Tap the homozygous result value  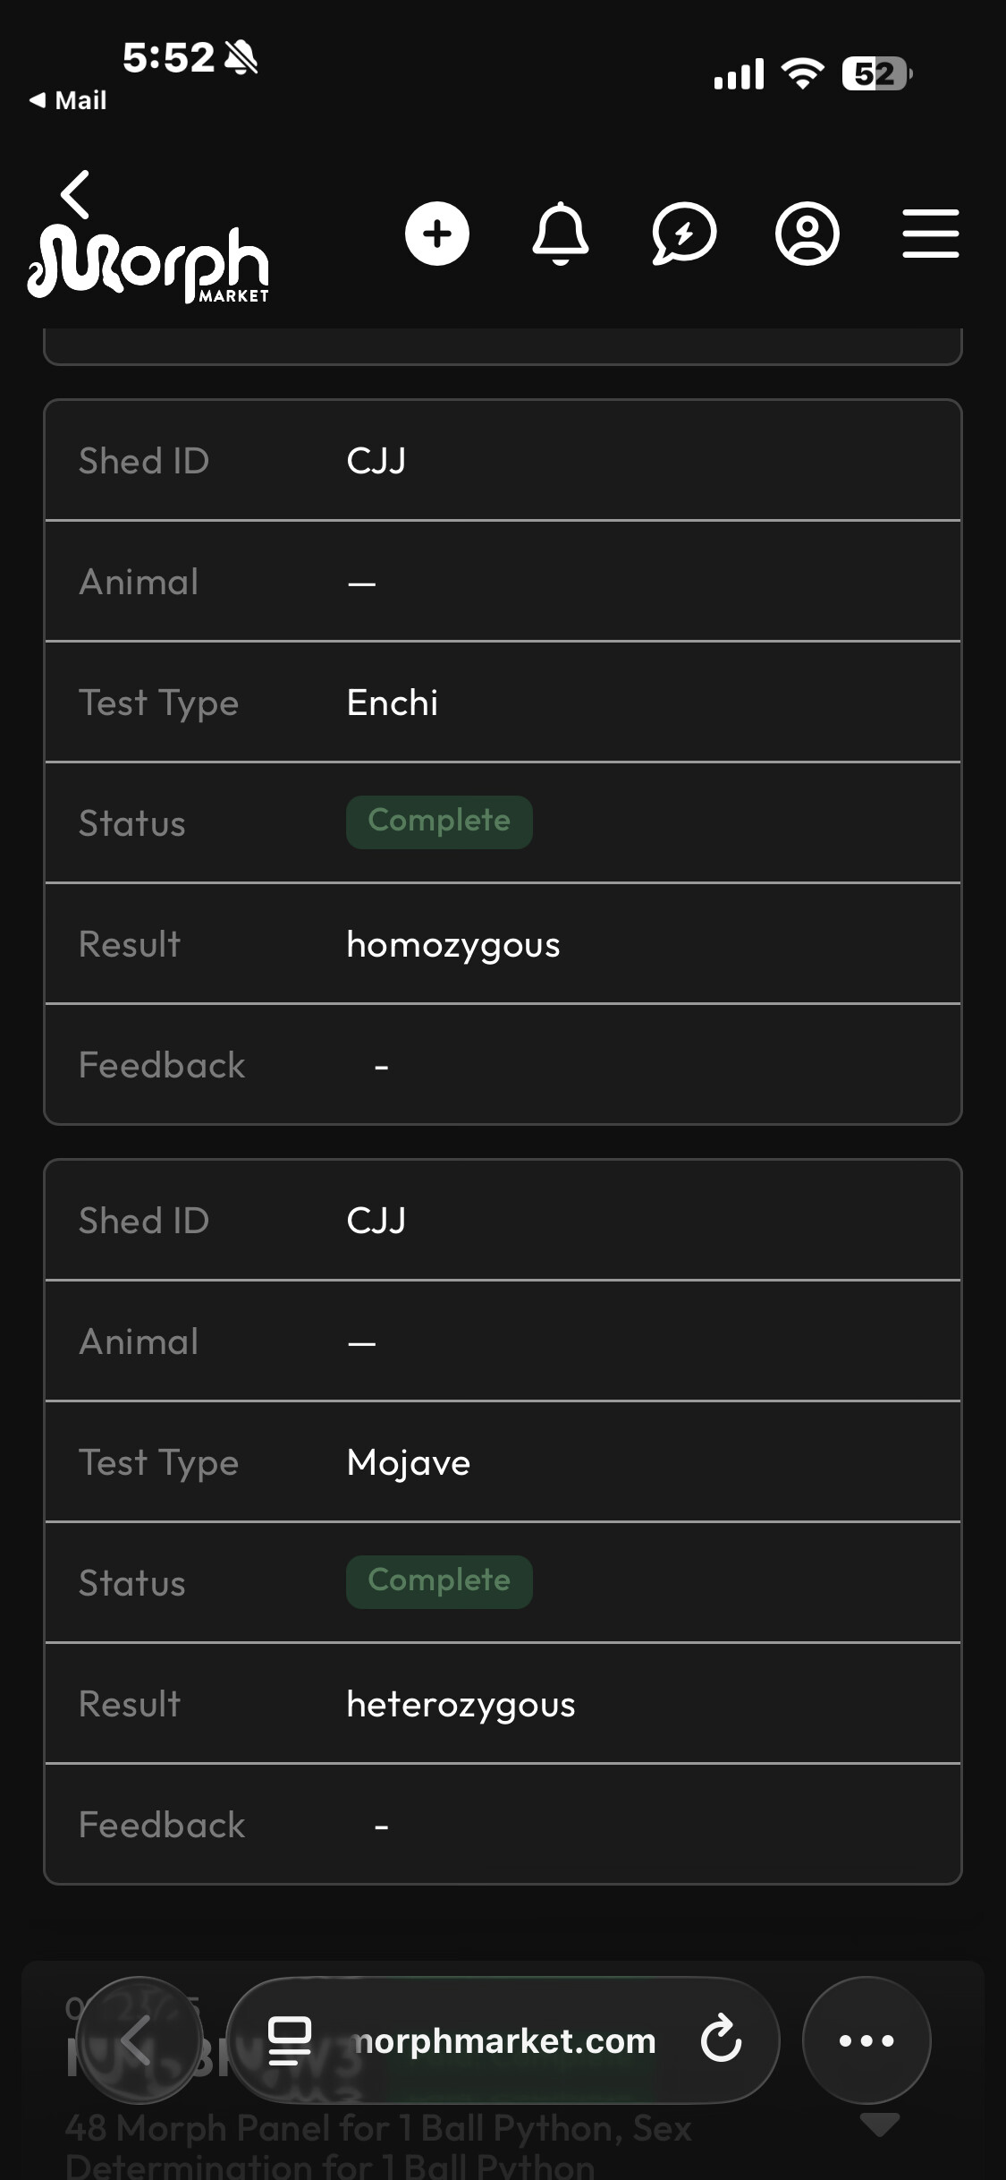[453, 944]
